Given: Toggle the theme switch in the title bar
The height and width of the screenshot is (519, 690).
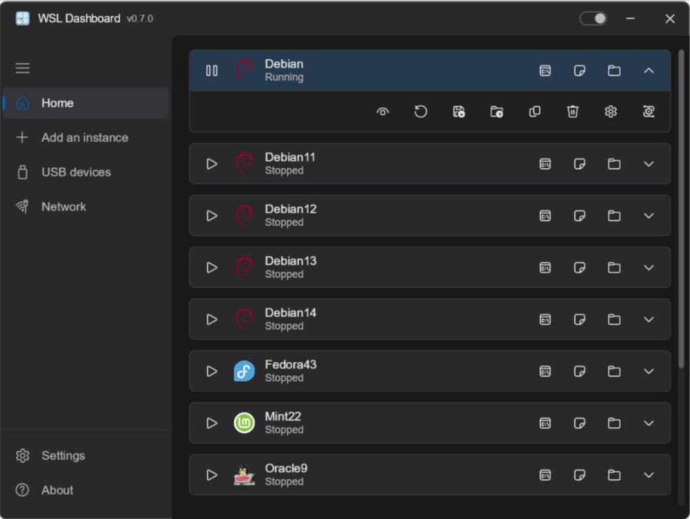Looking at the screenshot, I should tap(593, 18).
